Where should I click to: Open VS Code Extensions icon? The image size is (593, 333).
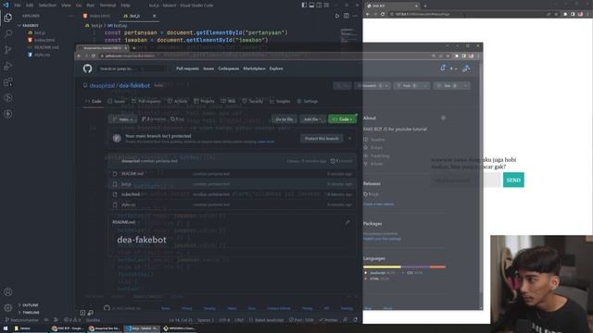point(8,82)
